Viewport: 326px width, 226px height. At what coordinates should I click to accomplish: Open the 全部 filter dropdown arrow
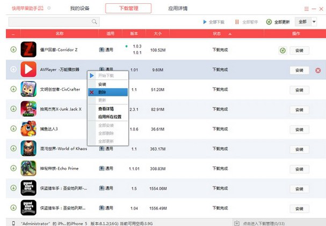314,22
